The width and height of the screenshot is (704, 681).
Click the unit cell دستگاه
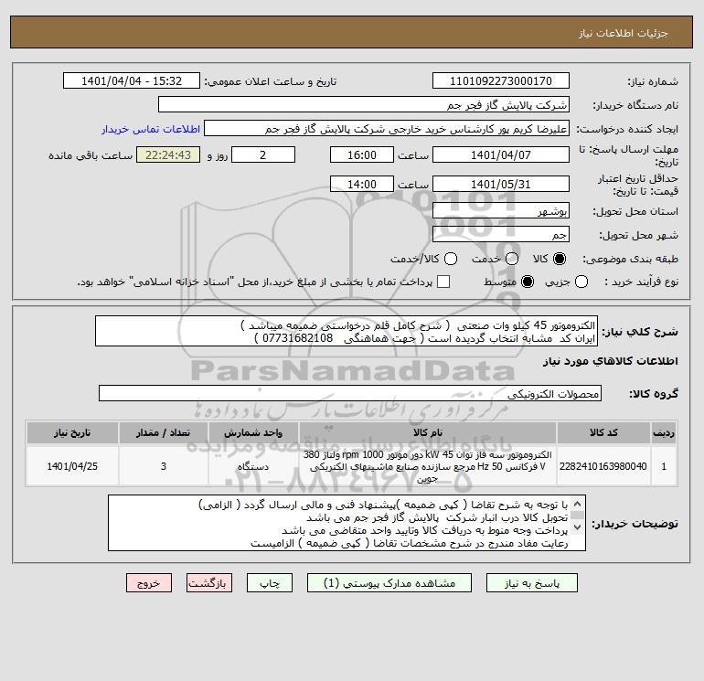[x=253, y=466]
